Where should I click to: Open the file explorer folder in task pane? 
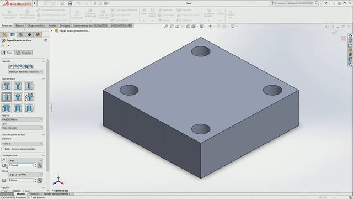point(350,45)
